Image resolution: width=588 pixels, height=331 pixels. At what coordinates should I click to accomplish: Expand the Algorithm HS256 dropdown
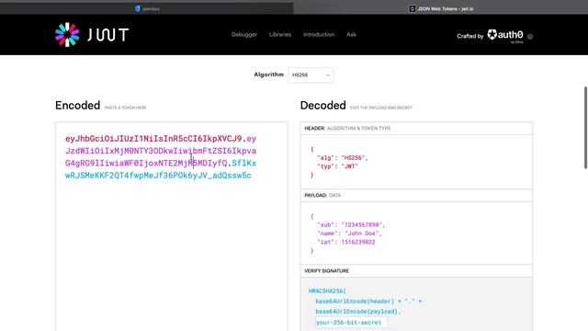click(x=311, y=75)
